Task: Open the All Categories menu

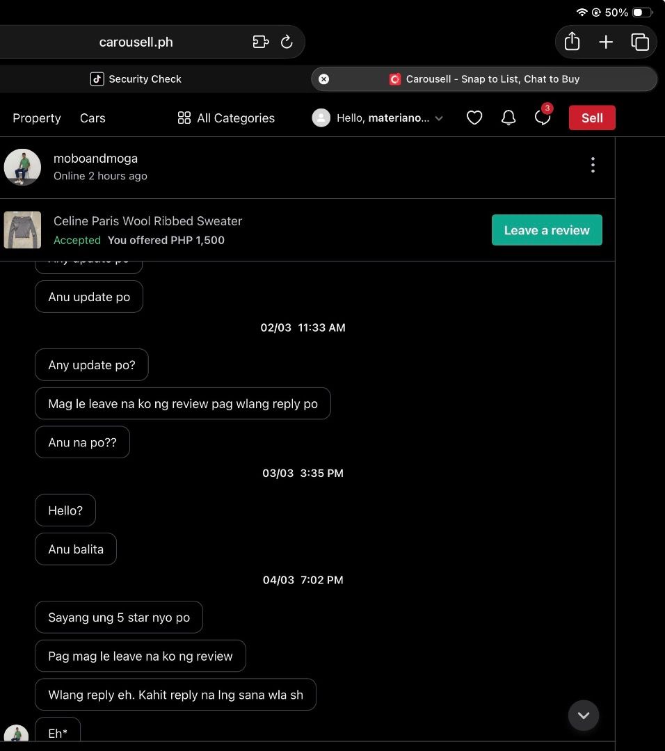Action: click(226, 118)
